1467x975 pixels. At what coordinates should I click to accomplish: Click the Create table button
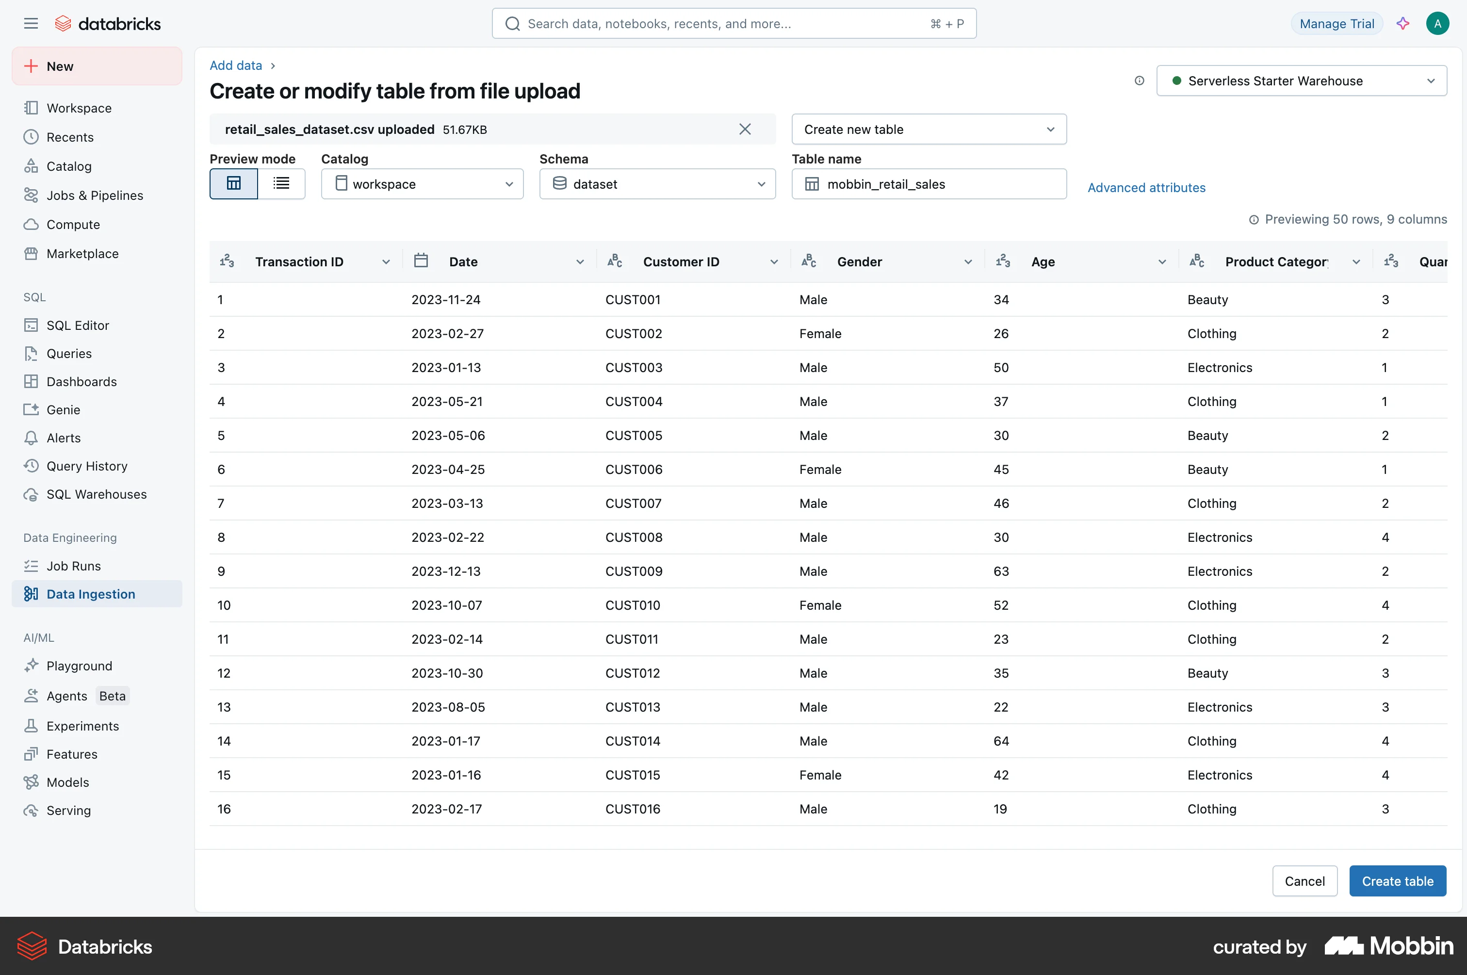coord(1397,881)
